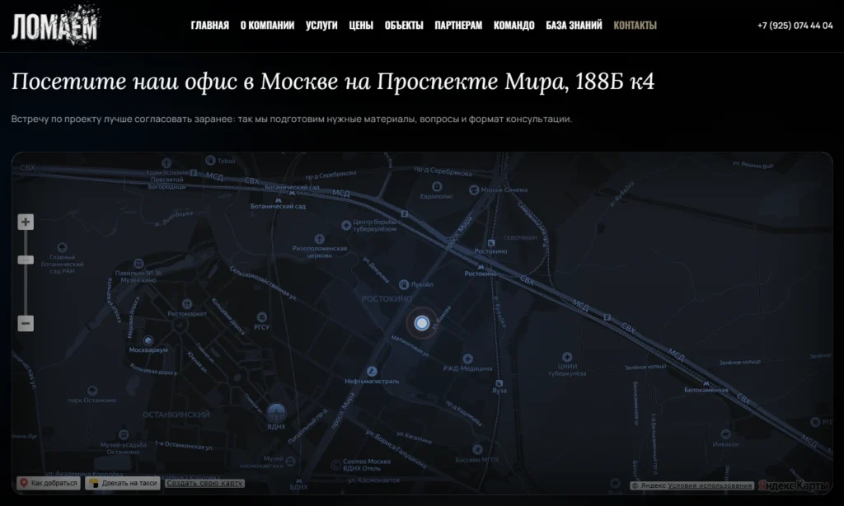Go to О КОМПАНИИ page

(x=267, y=26)
